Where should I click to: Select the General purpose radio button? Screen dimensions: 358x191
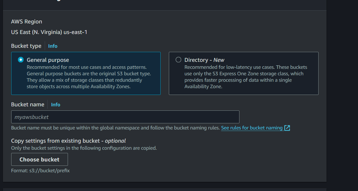tap(21, 60)
